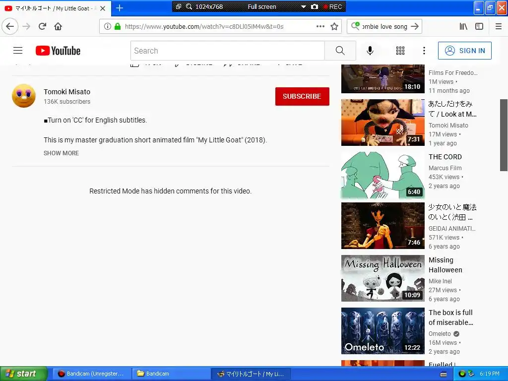Show site information icon in address bar
This screenshot has height=381, width=508.
[x=108, y=26]
